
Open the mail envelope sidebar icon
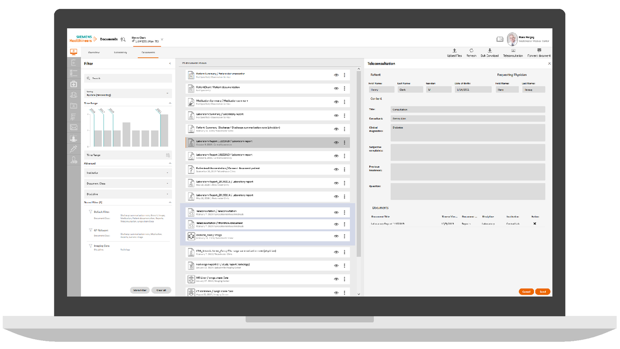[74, 127]
